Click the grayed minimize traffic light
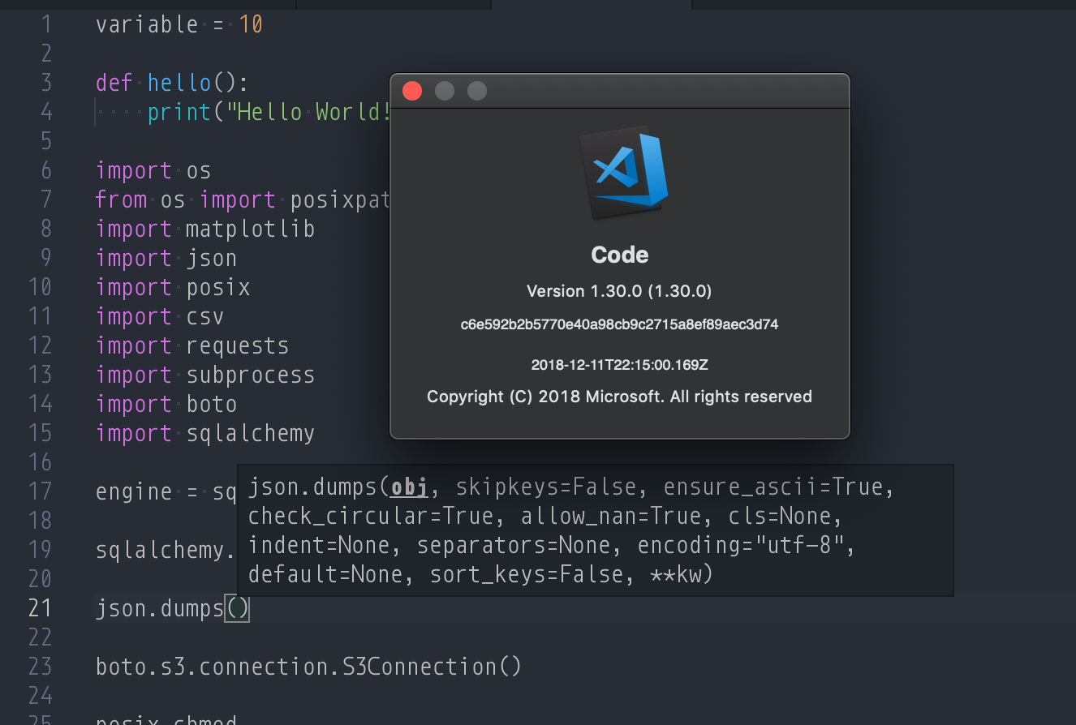The width and height of the screenshot is (1076, 725). click(444, 91)
